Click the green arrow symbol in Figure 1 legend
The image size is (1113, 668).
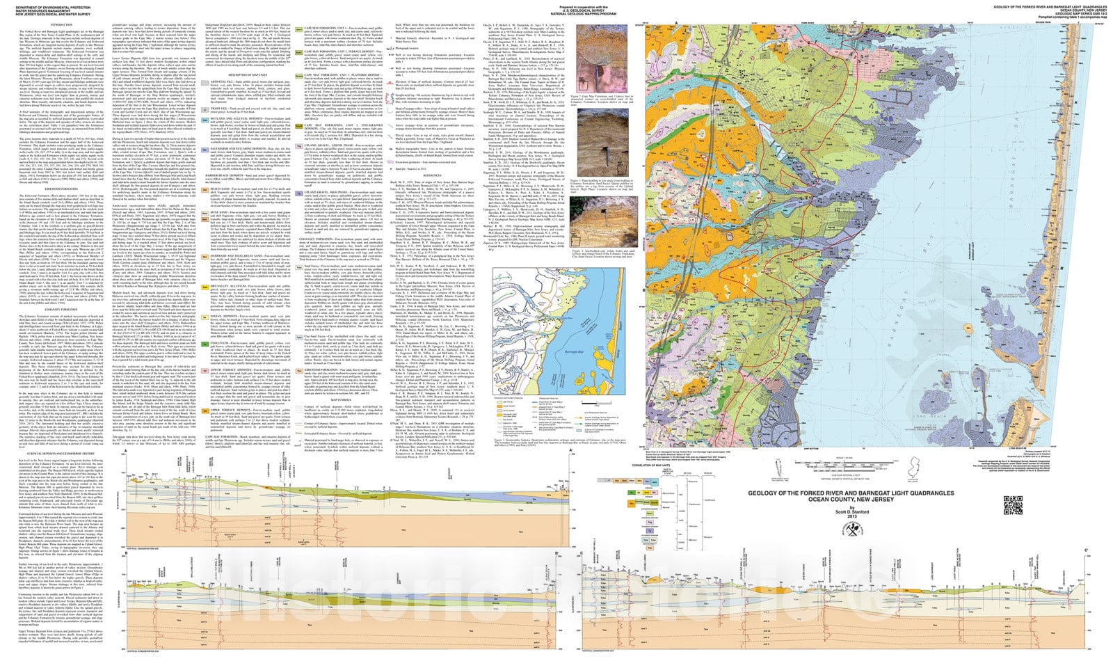tap(577, 424)
